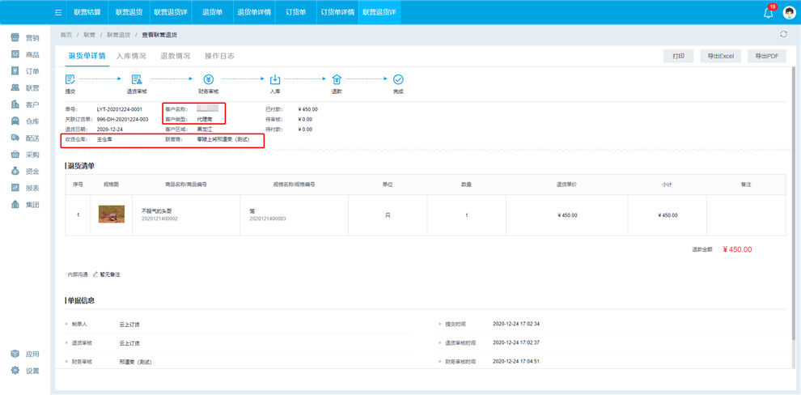Click the user avatar in the header

(789, 12)
